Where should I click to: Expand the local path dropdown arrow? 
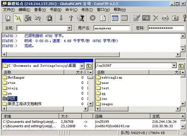(x=82, y=66)
